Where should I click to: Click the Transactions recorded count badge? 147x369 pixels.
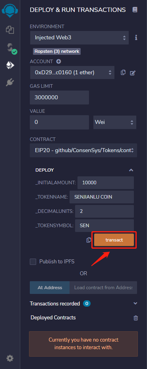87,303
